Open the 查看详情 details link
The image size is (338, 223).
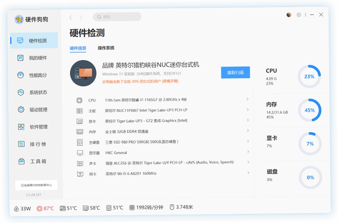tap(170, 81)
